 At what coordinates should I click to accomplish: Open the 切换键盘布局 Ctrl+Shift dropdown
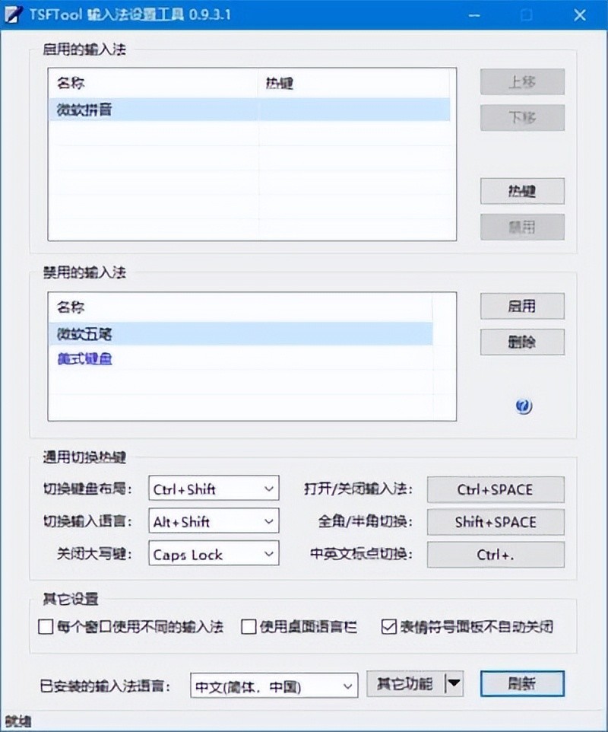[x=214, y=489]
